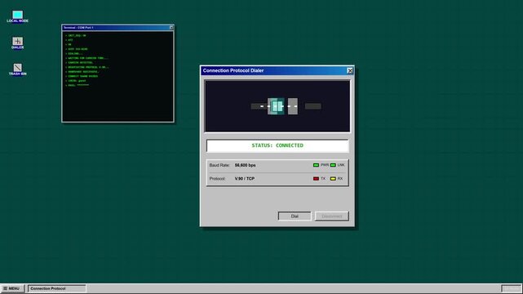This screenshot has height=294, width=523.
Task: Click the Disconnect button
Action: tap(332, 216)
